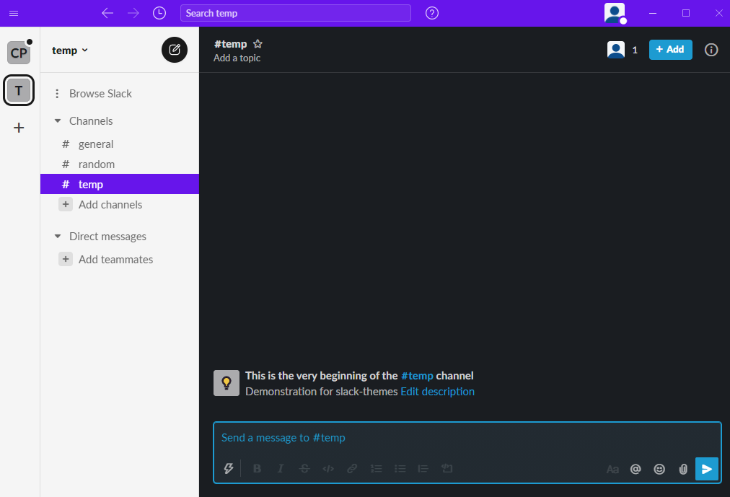This screenshot has height=497, width=730.
Task: Click Edit description link
Action: pyautogui.click(x=438, y=392)
